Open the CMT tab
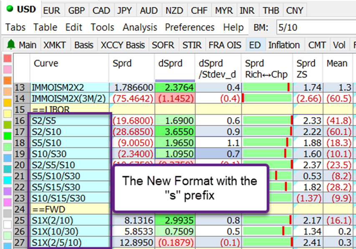This screenshot has height=249, width=356. click(x=317, y=45)
